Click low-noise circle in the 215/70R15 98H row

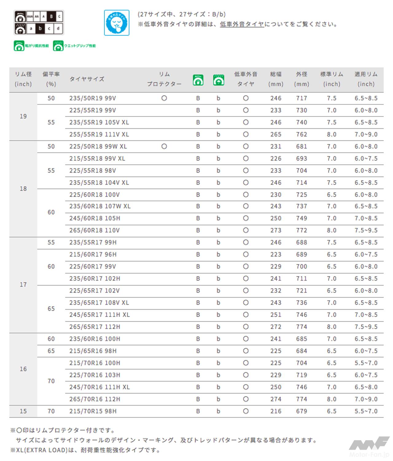click(x=246, y=411)
